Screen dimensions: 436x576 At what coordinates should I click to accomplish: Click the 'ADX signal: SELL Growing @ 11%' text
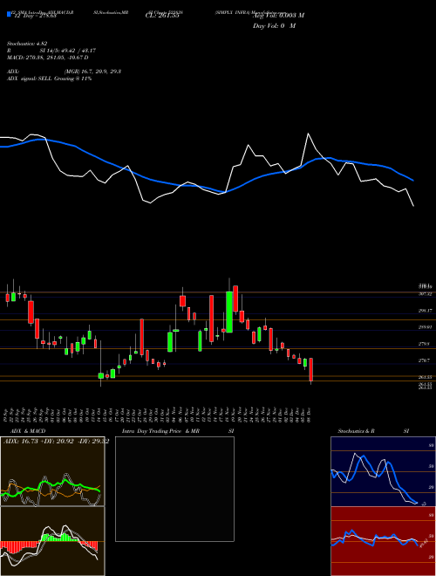49,79
